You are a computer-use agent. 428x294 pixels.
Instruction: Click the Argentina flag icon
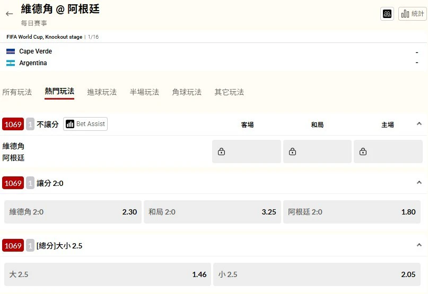click(x=11, y=63)
